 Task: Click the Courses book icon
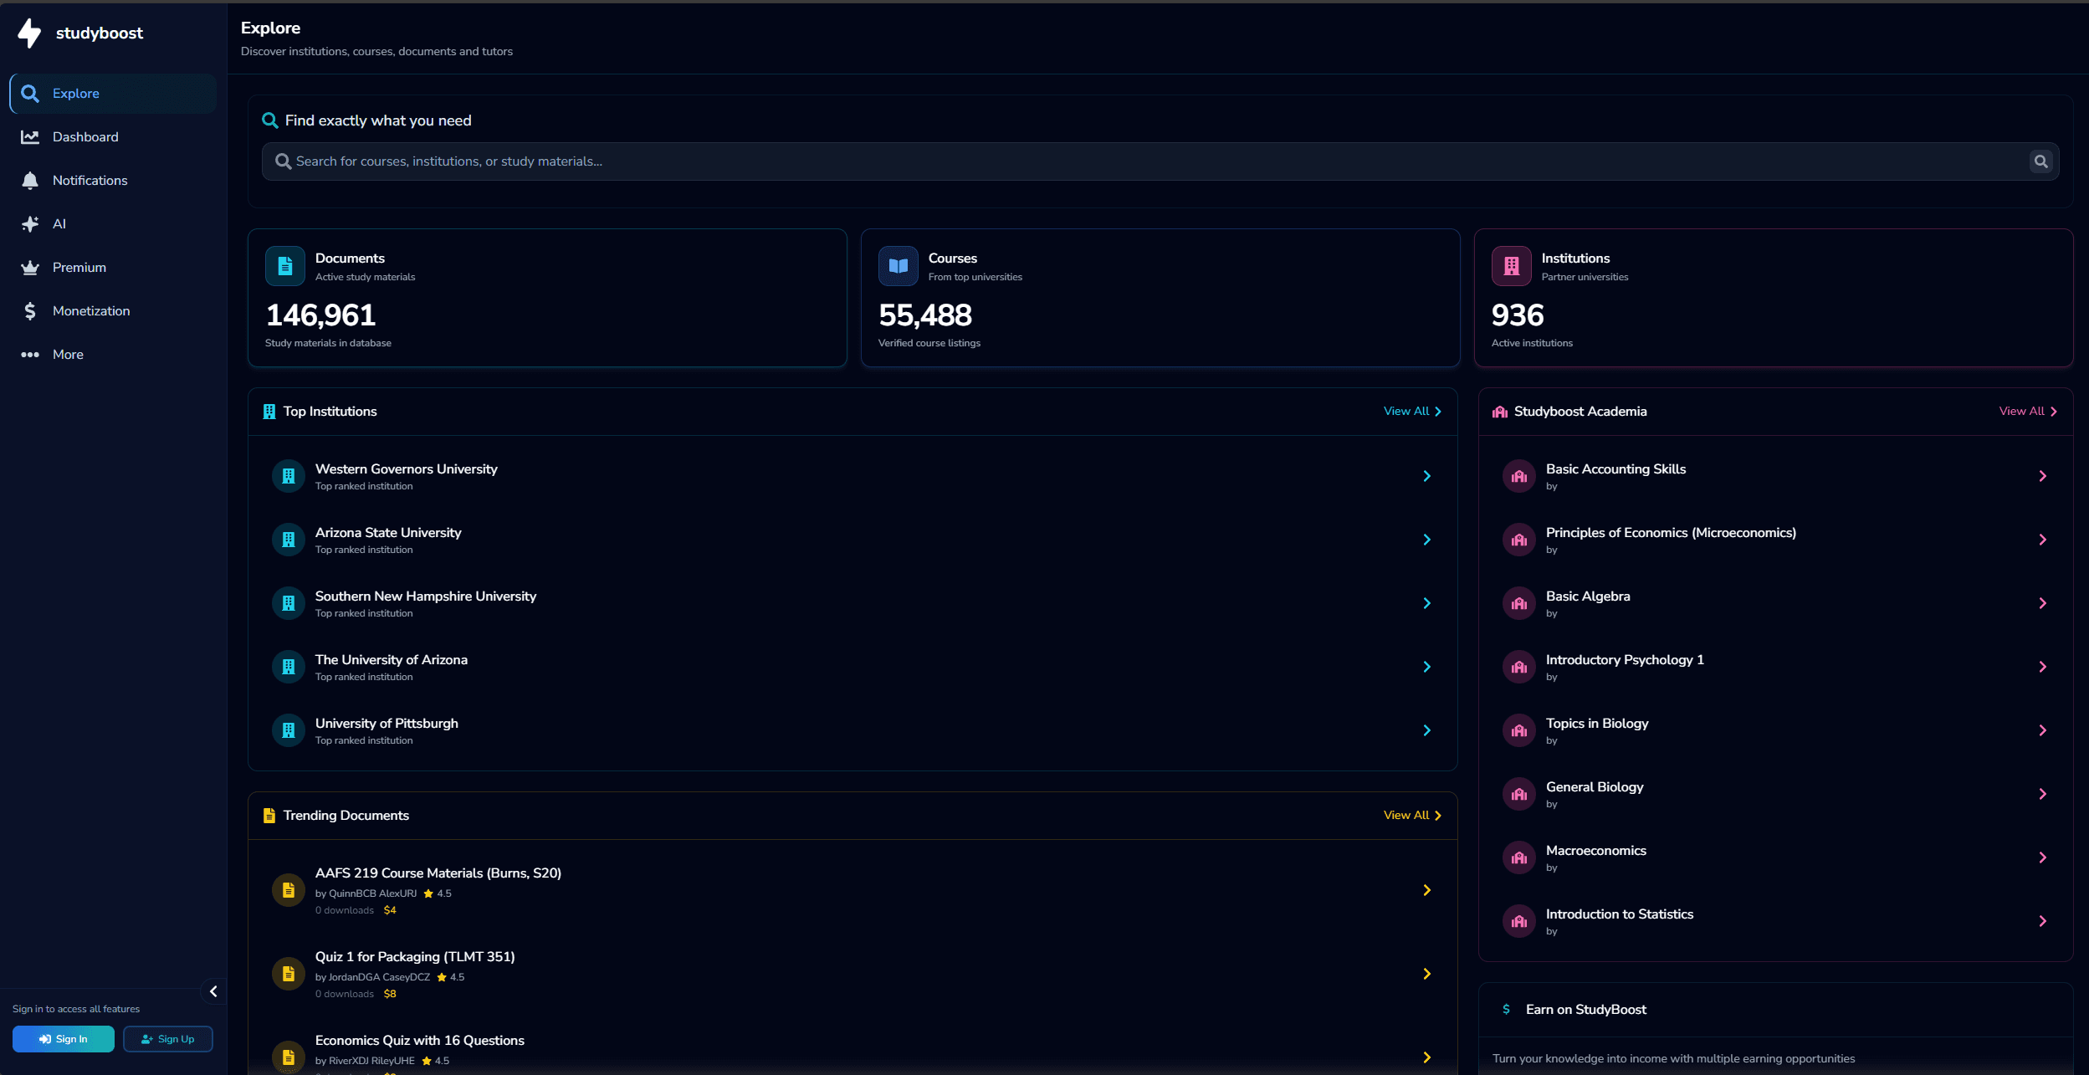pyautogui.click(x=898, y=266)
